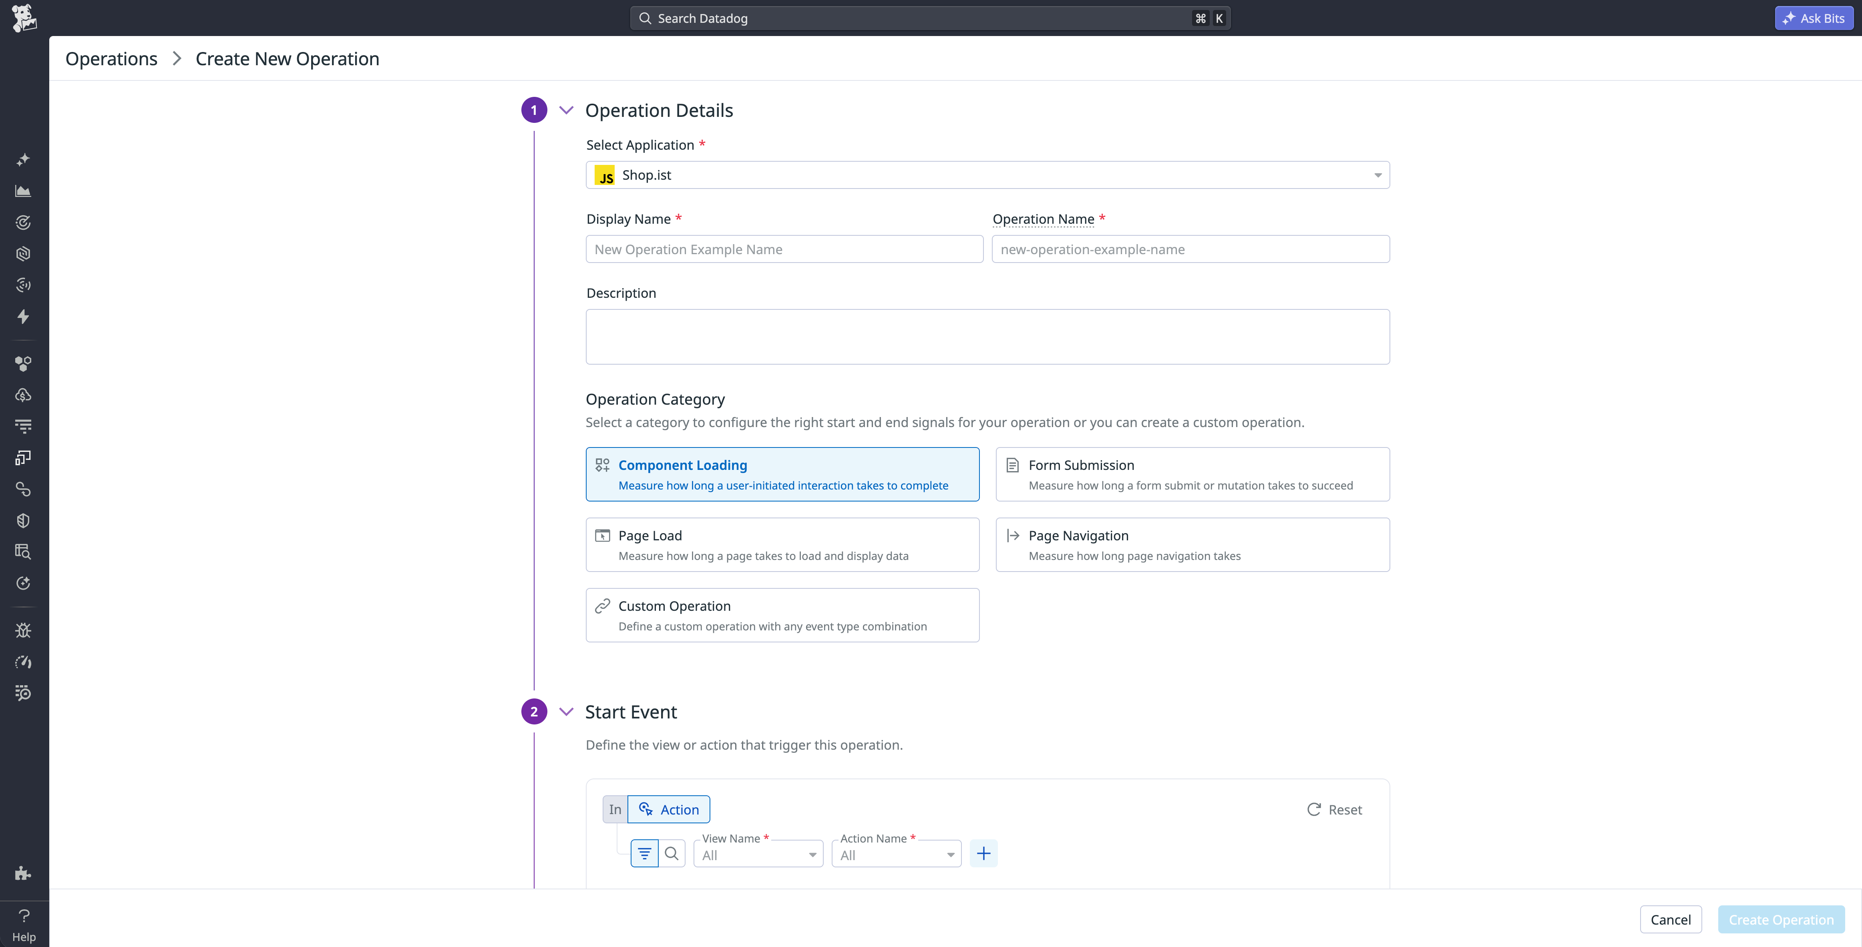Image resolution: width=1862 pixels, height=947 pixels.
Task: Open the sparkle AI sidebar icon
Action: click(x=23, y=160)
